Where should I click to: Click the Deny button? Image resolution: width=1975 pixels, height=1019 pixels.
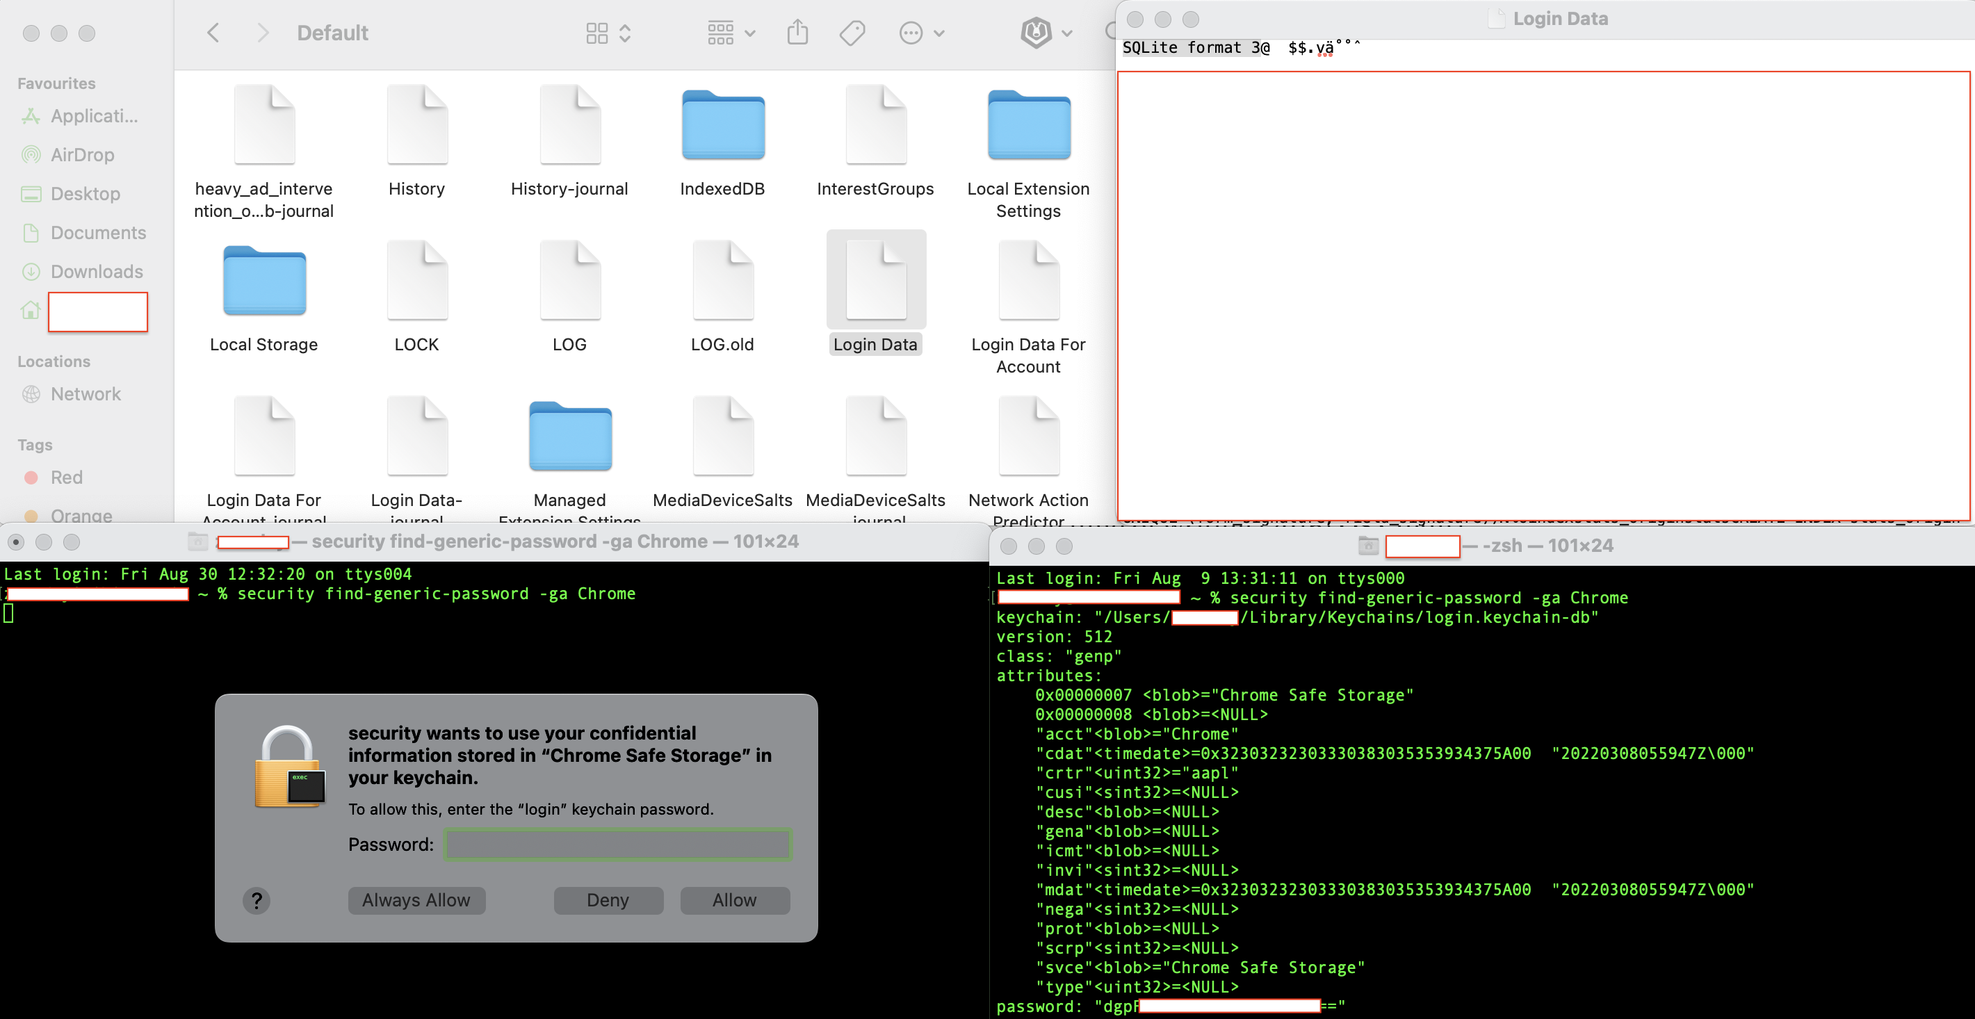608,900
